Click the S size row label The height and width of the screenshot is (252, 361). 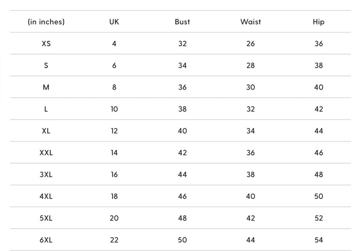[46, 65]
